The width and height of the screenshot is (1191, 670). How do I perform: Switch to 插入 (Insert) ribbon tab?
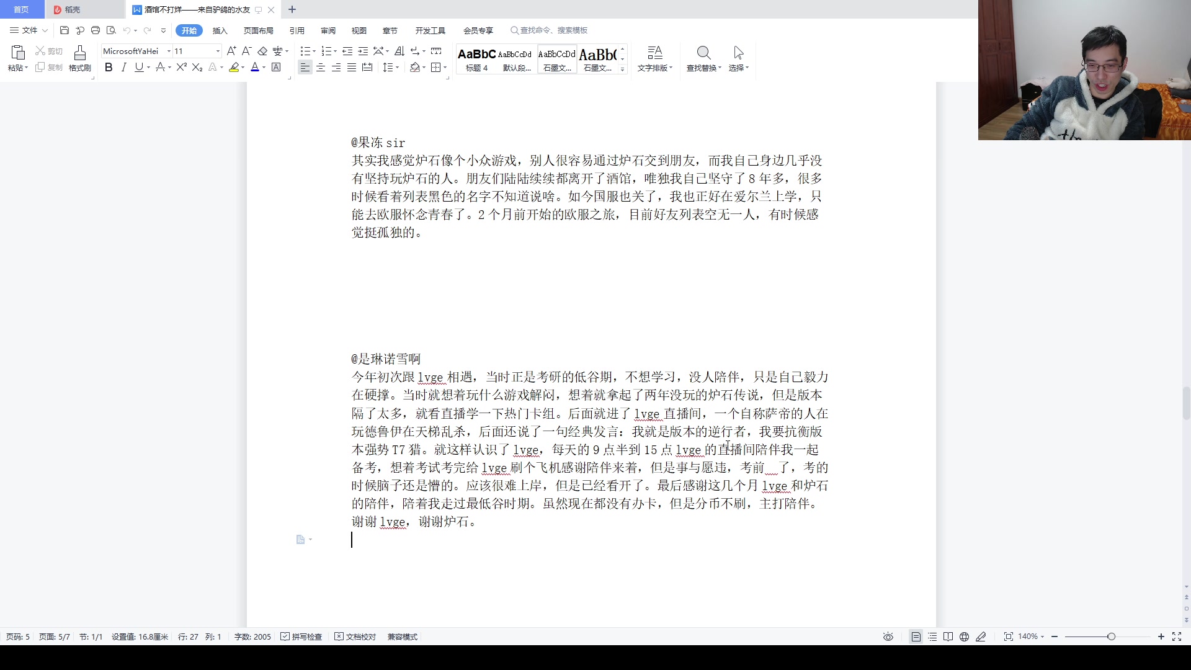(x=220, y=30)
